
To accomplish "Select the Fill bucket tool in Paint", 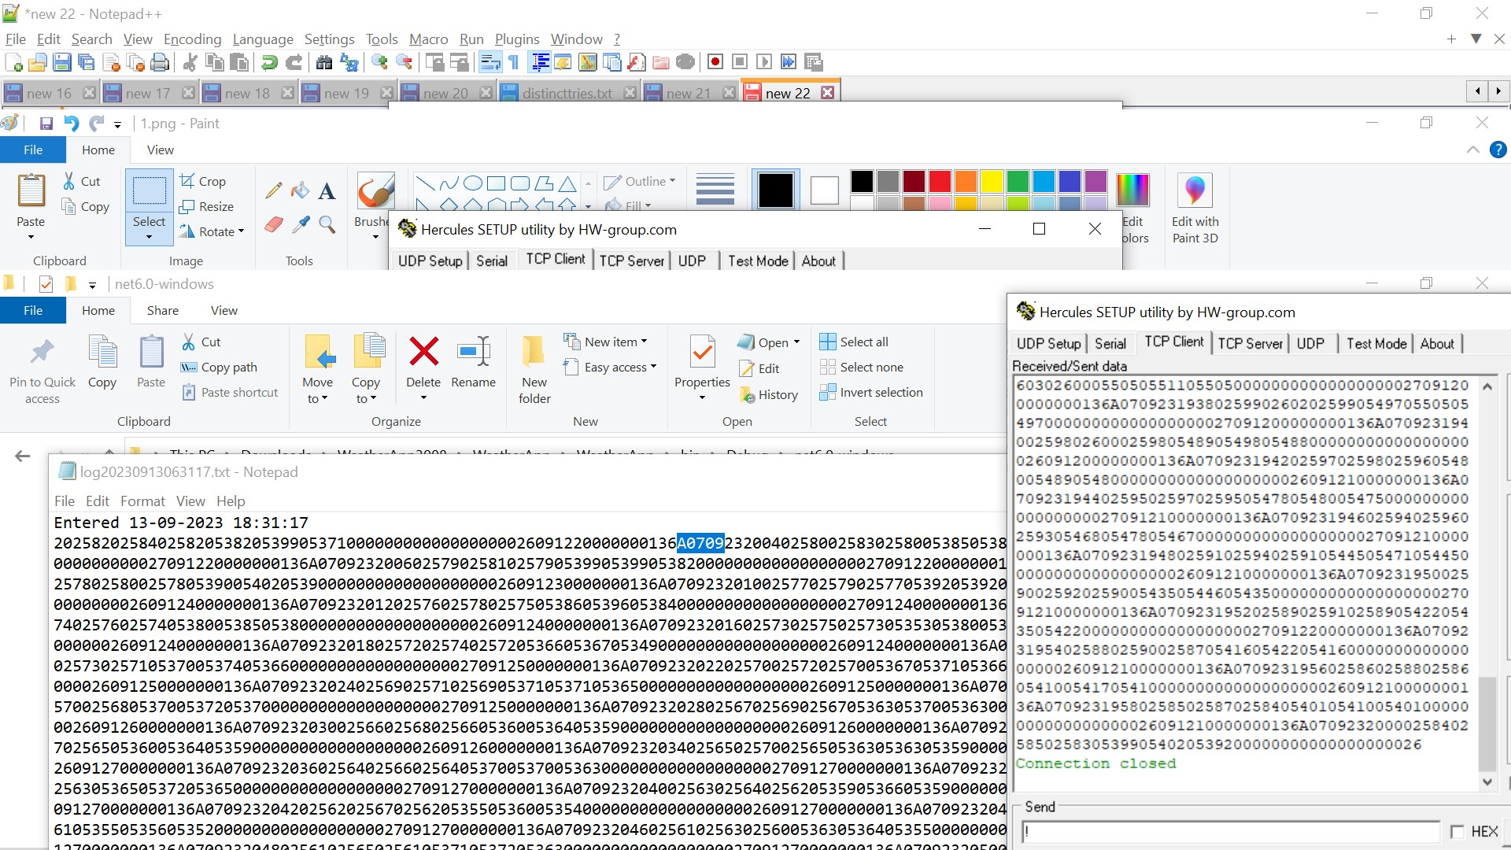I will pyautogui.click(x=300, y=190).
